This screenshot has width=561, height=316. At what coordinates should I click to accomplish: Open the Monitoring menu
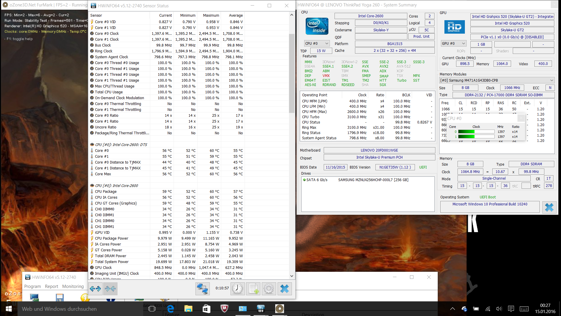coord(73,286)
